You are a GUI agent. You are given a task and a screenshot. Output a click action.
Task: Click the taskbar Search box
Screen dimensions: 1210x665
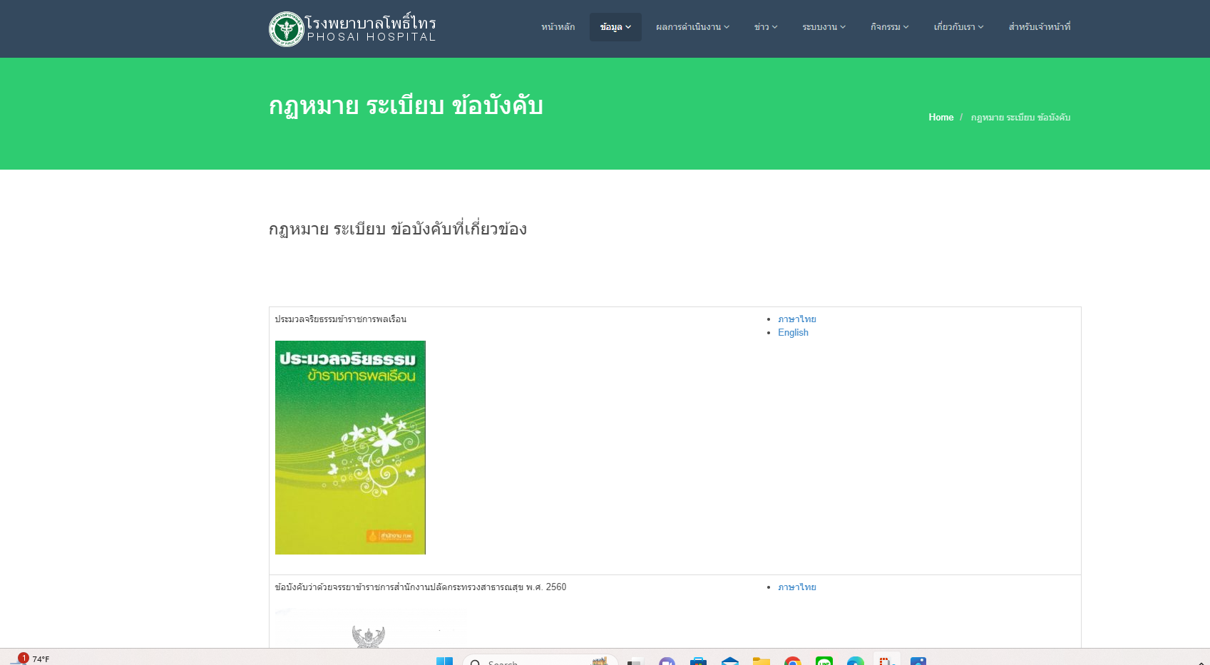click(540, 661)
